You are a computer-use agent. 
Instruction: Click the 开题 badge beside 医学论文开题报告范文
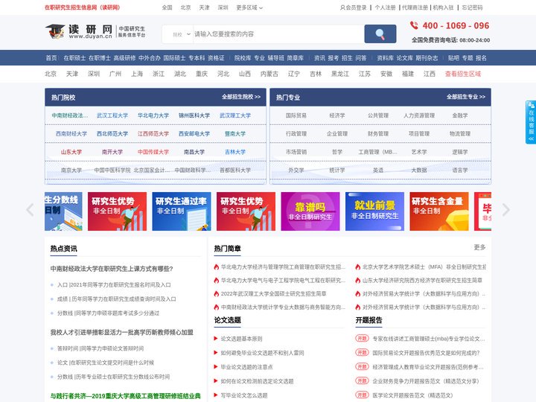coord(362,395)
